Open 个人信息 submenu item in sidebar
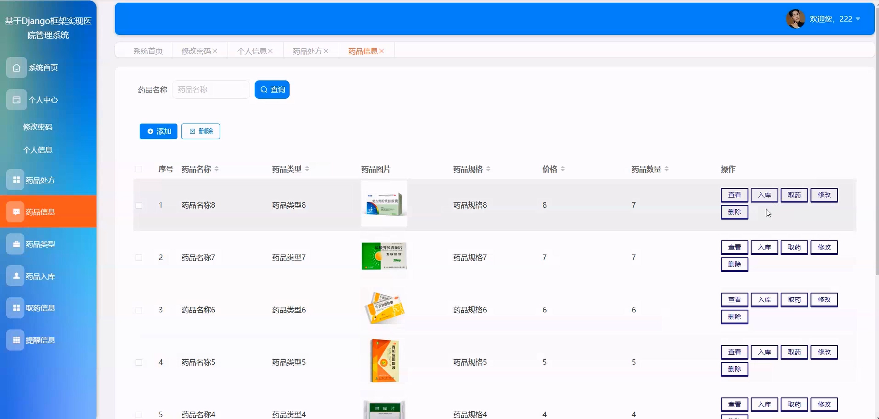This screenshot has width=879, height=419. point(37,150)
